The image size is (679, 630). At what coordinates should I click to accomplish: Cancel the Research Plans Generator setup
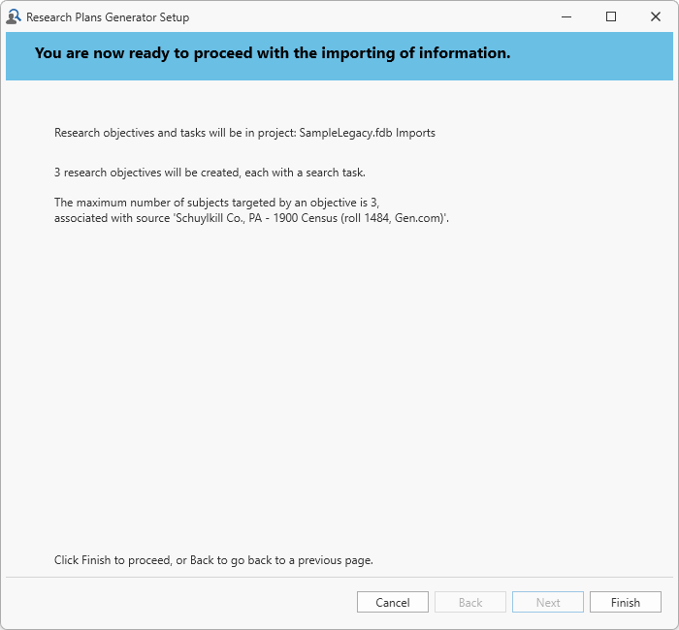tap(393, 602)
